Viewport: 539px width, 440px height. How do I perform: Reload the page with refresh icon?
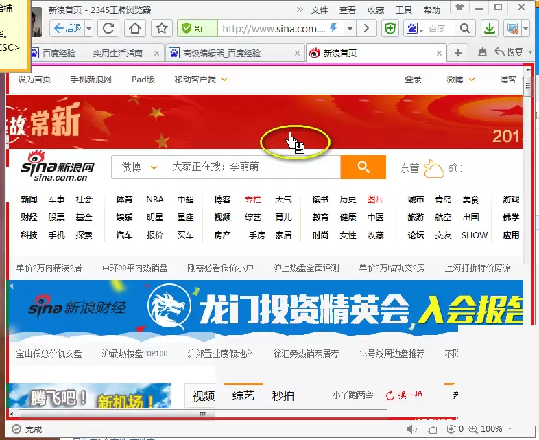tap(108, 28)
